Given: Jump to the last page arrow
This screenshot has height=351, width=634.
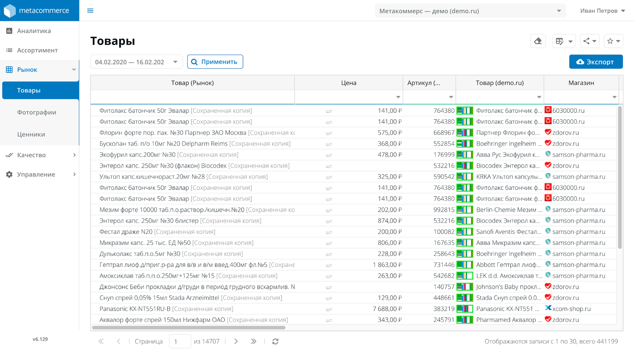Looking at the screenshot, I should 254,341.
